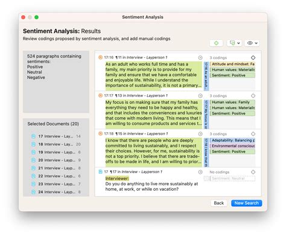Click the document icon for 20 Interview

[x=34, y=160]
